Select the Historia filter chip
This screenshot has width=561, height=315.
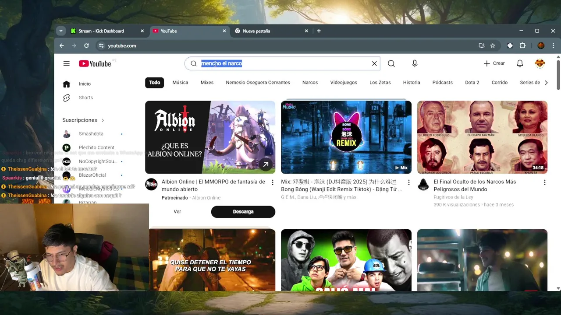(x=412, y=83)
